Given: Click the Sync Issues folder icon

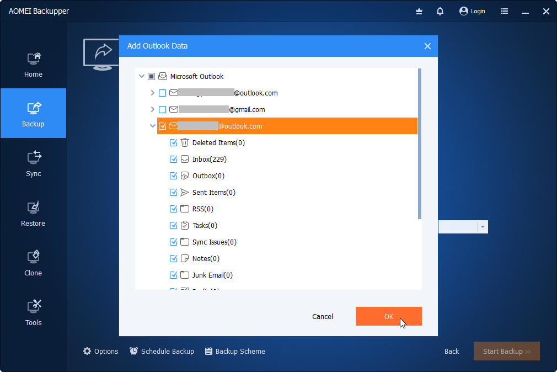Looking at the screenshot, I should [x=184, y=242].
